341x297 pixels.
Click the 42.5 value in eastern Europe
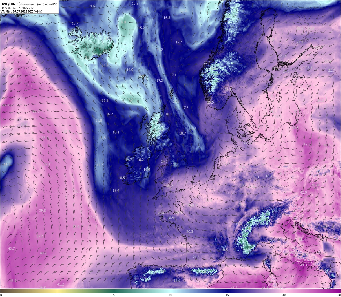click(307, 144)
